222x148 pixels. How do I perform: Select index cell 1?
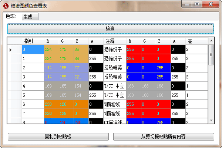(x=33, y=58)
